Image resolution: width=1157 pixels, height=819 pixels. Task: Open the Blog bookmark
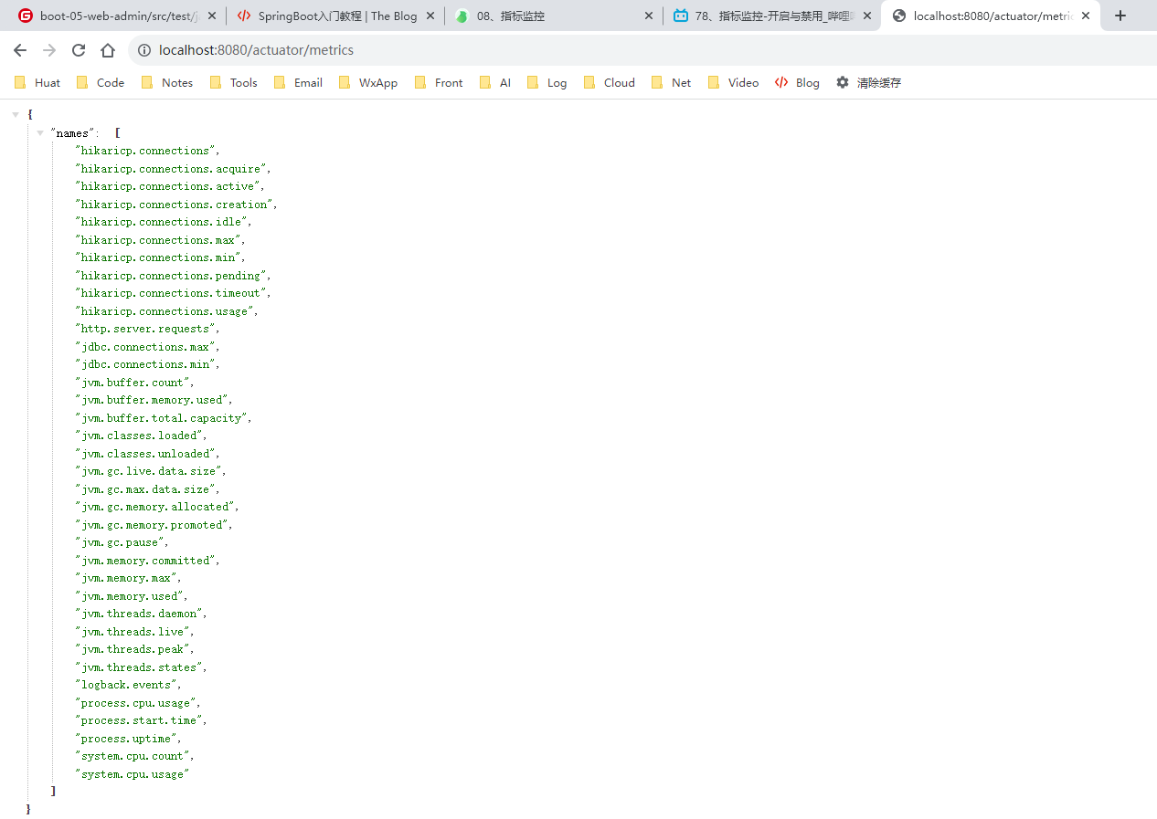(797, 82)
